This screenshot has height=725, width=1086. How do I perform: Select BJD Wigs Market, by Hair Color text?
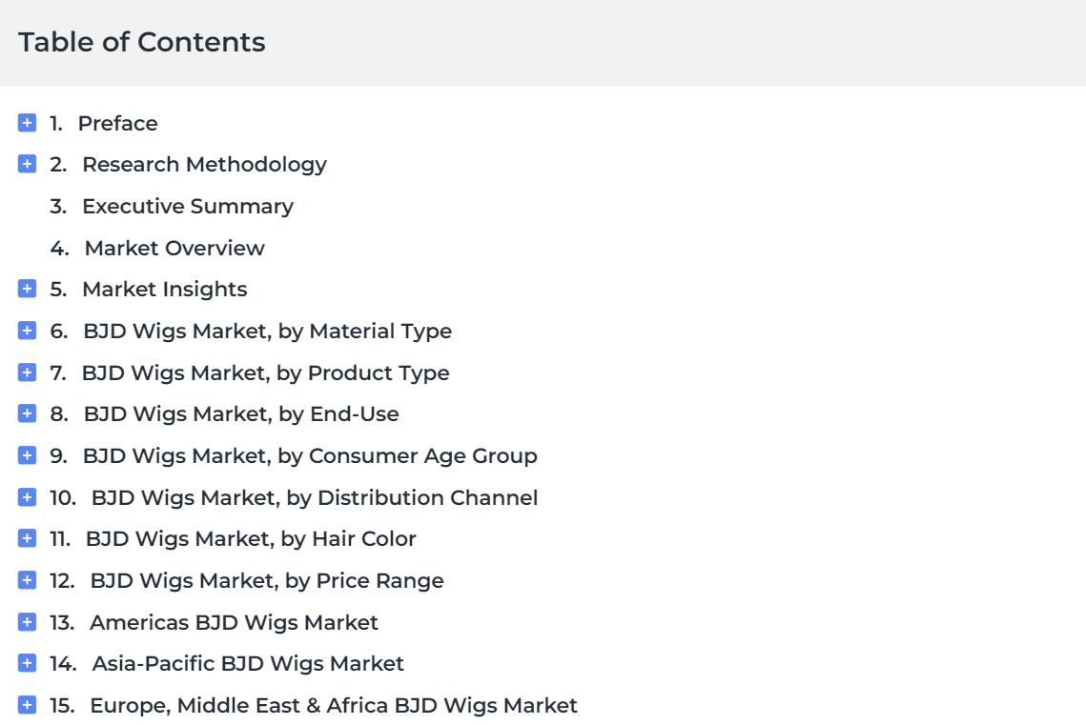251,539
